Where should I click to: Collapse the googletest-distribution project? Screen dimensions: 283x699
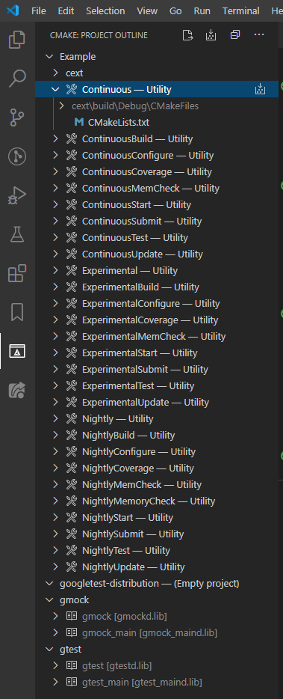coord(49,584)
